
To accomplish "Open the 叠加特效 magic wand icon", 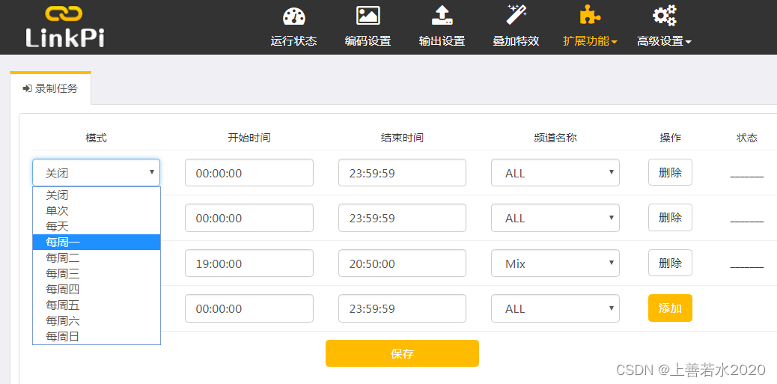I will point(516,16).
